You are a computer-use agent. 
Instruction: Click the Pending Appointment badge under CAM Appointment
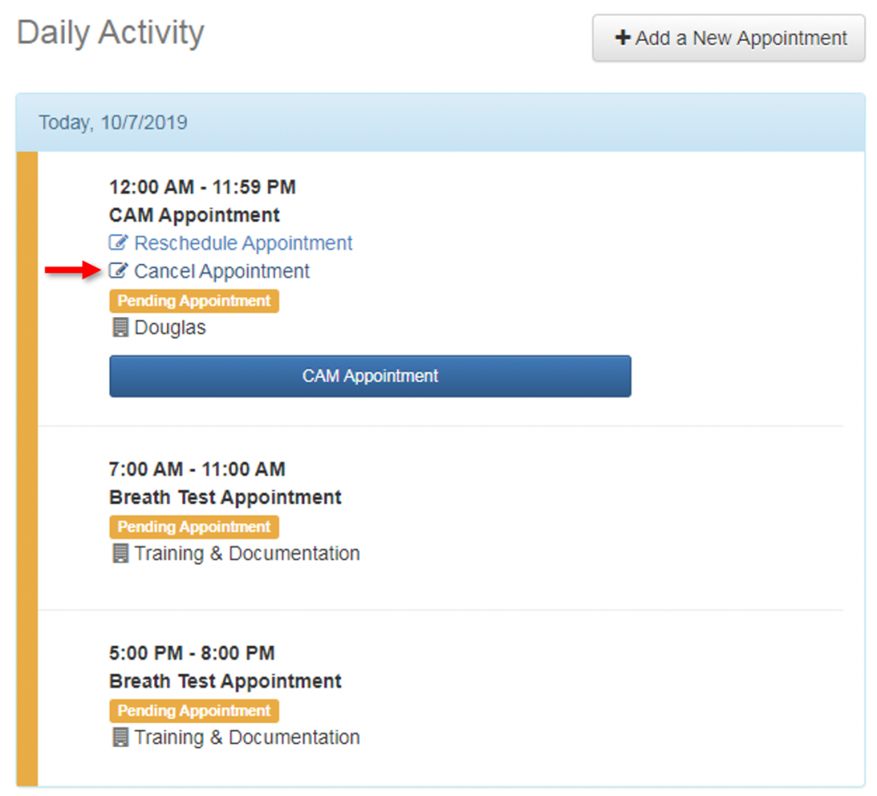(194, 301)
